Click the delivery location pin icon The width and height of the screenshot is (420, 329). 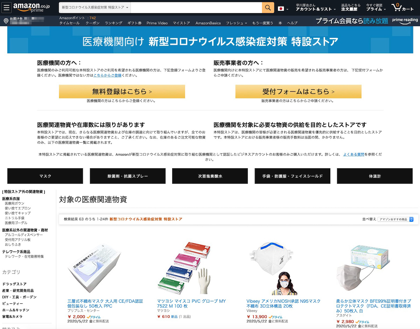(6, 21)
